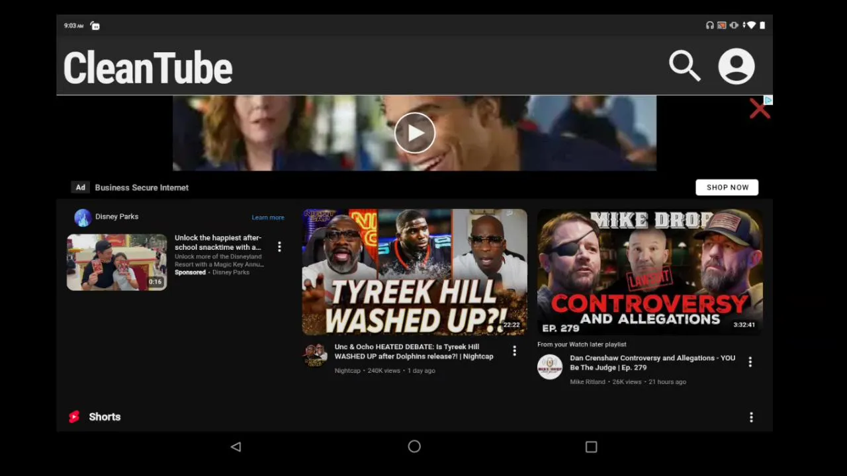
Task: Open the 'Unc & Ocho HEATED DEBATE' video title
Action: click(414, 352)
